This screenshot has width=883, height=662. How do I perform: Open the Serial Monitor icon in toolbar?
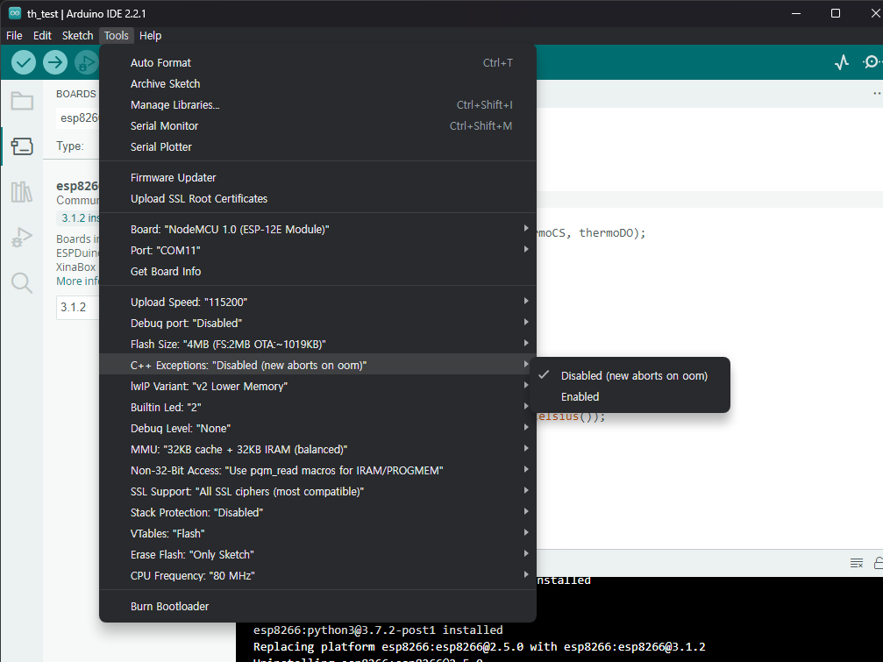point(872,62)
